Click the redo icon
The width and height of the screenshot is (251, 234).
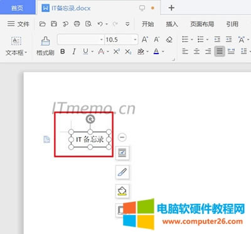tap(115, 24)
